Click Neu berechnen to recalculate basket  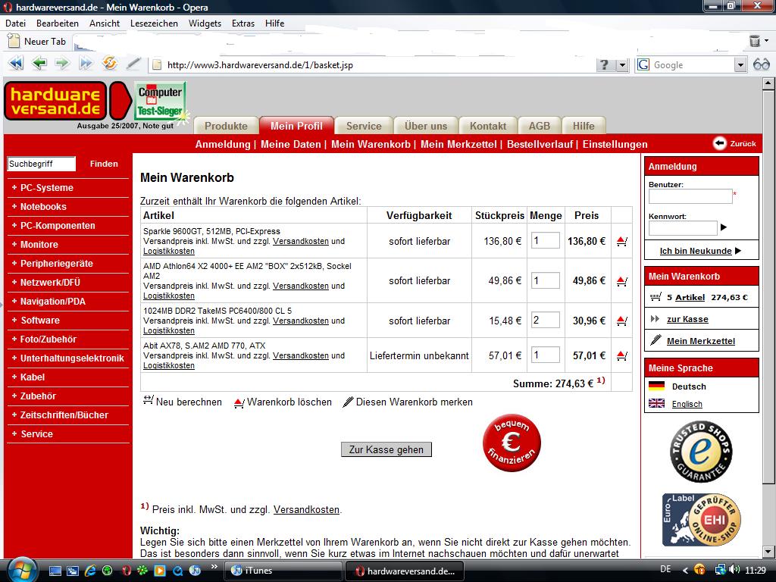(x=183, y=402)
